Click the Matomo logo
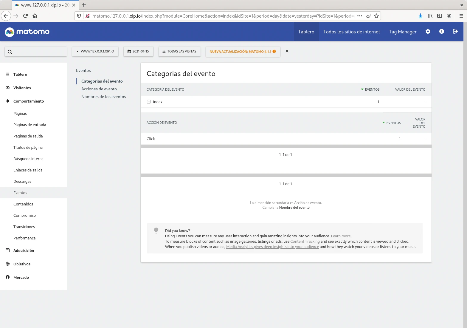This screenshot has height=328, width=467. point(27,32)
